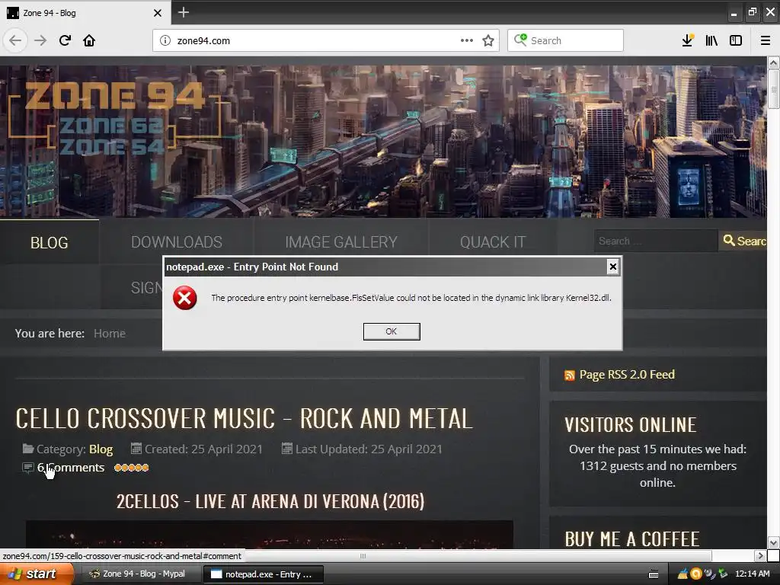This screenshot has width=780, height=585.
Task: Click the system clock showing 12:14 AM
Action: pos(752,574)
